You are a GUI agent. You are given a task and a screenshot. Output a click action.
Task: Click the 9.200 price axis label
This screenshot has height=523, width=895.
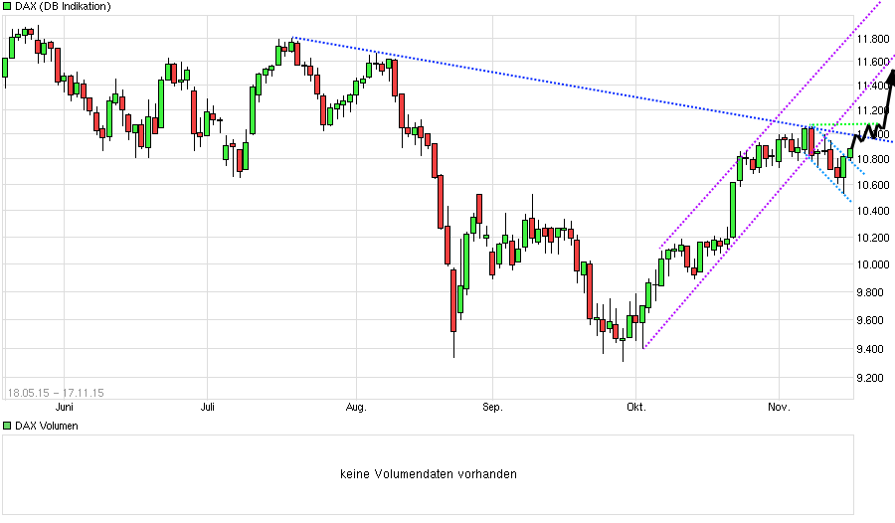tap(872, 378)
